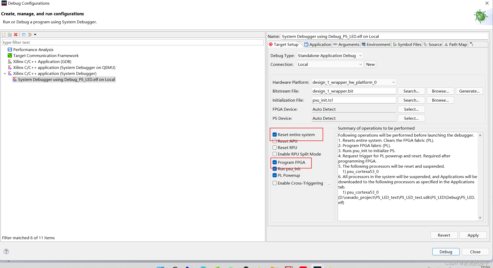Viewport: 493px width, 268px height.
Task: Open the Debug Type dropdown
Action: tap(330, 55)
